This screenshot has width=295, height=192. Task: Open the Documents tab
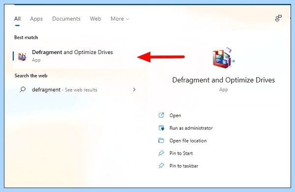66,19
